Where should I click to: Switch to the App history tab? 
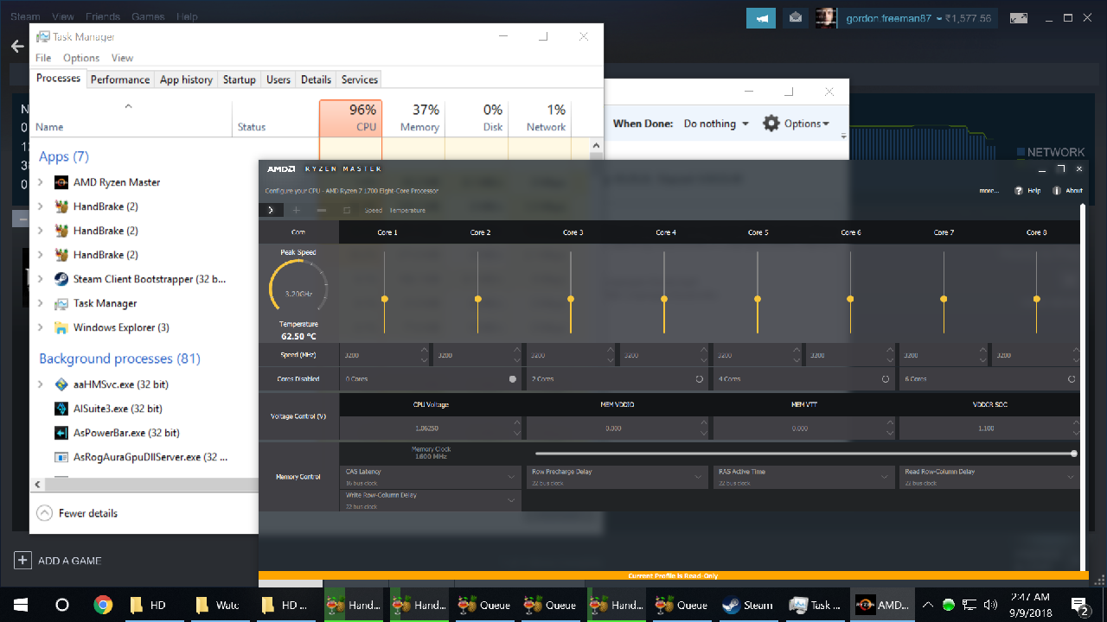pyautogui.click(x=186, y=79)
